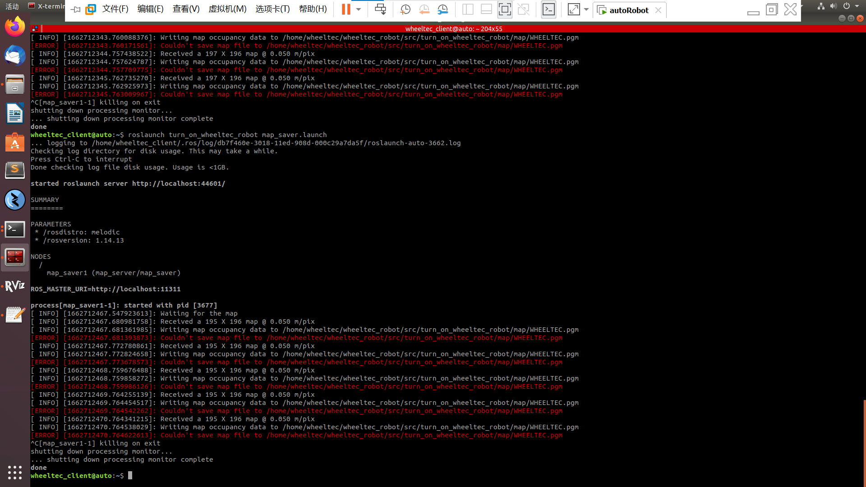Open the 选项卡(T) menu
866x487 pixels.
tap(272, 9)
